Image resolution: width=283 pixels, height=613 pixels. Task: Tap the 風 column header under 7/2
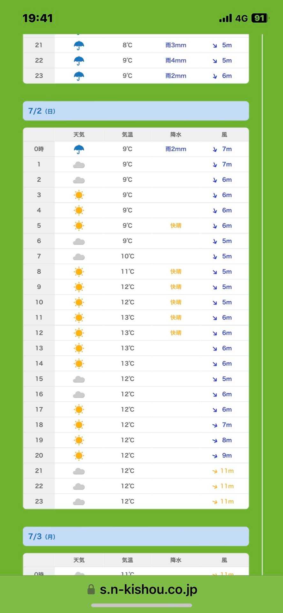[224, 135]
